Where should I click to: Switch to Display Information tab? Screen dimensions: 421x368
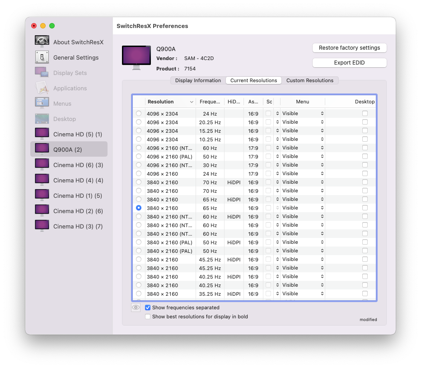coord(198,80)
